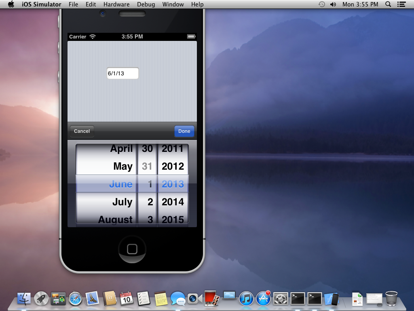Click the 3:55 PM iPhone status time
This screenshot has height=311, width=414.
[x=132, y=37]
